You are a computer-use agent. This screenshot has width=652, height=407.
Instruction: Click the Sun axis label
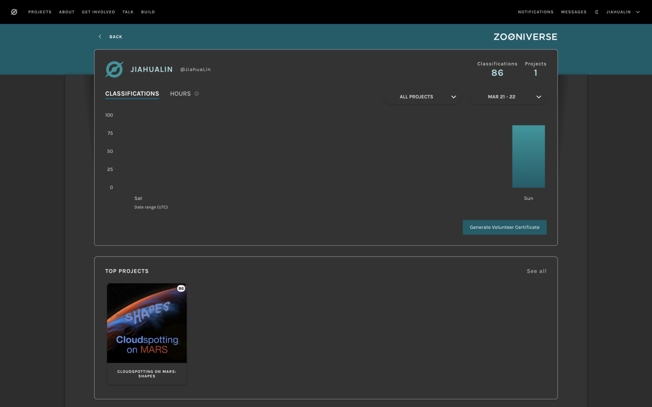tap(529, 198)
